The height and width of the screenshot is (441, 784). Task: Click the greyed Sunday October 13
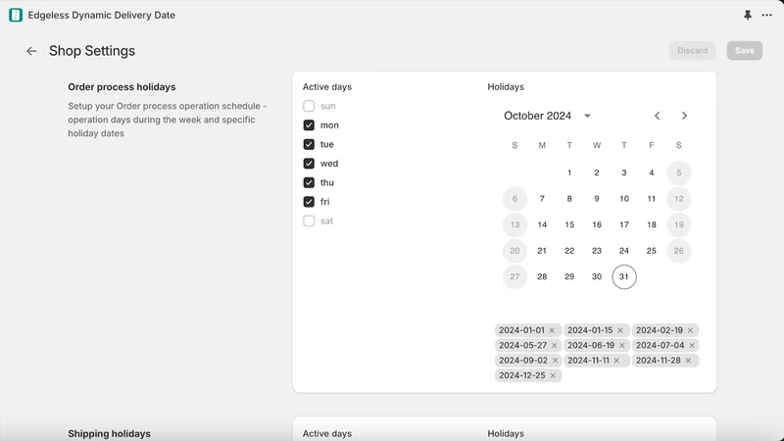click(x=514, y=224)
